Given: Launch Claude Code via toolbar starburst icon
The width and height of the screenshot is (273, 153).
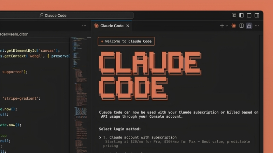Looking at the screenshot, I should coord(234,26).
